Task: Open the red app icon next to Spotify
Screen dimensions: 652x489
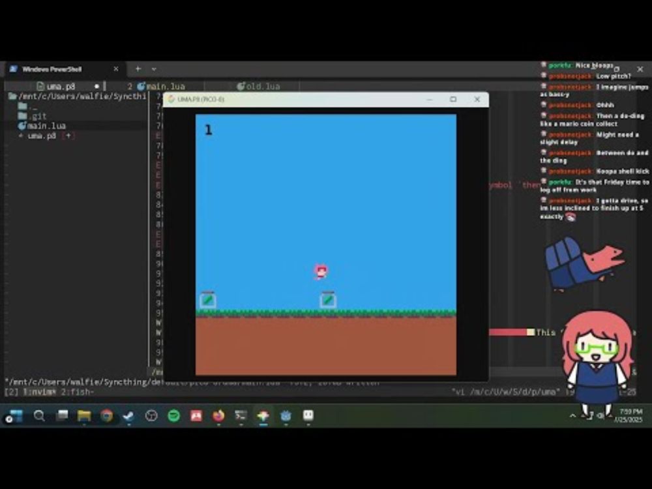Action: click(196, 415)
